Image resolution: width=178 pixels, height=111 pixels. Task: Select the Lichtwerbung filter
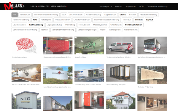coord(36,25)
